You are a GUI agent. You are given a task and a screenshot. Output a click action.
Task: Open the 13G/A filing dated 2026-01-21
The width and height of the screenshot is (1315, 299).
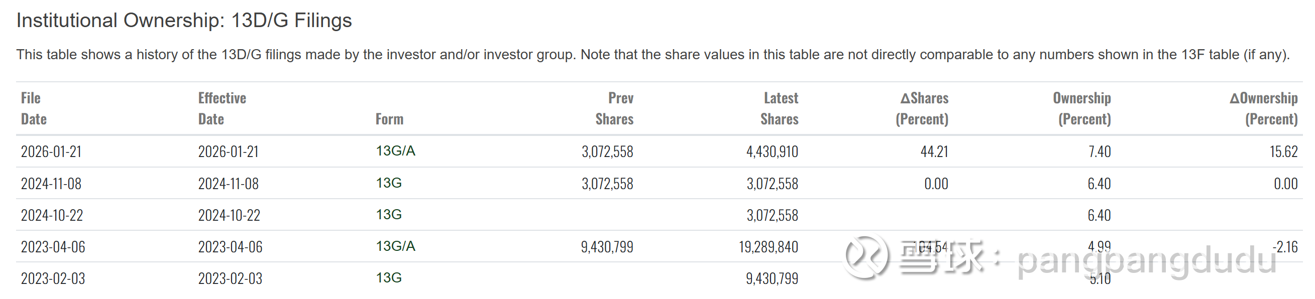pos(395,151)
